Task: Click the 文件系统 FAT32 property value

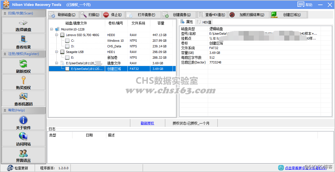Action: click(x=214, y=48)
